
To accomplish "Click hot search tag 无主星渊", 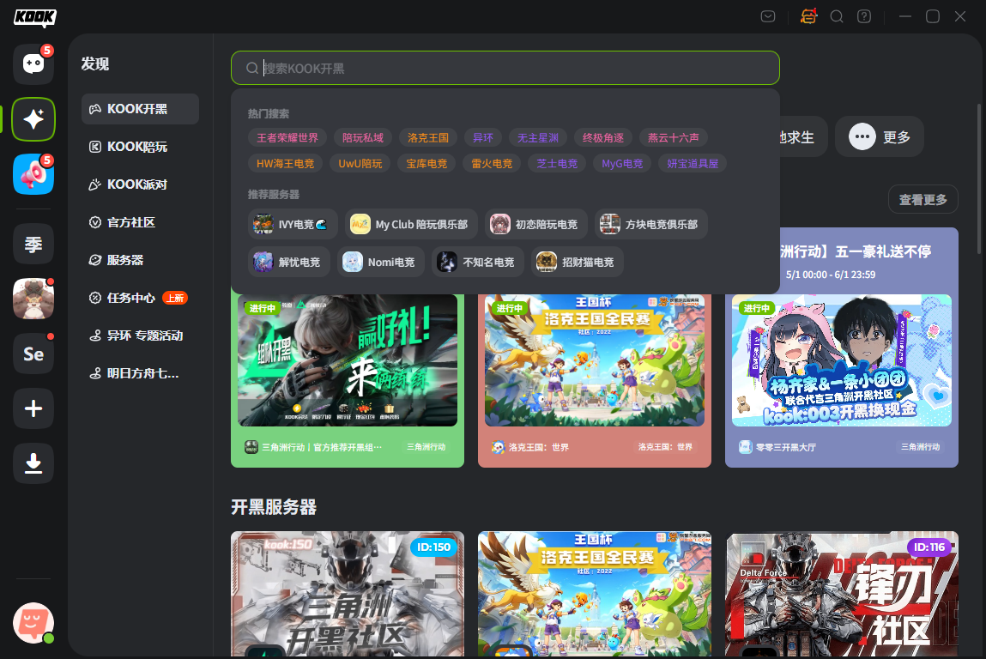I will 538,137.
